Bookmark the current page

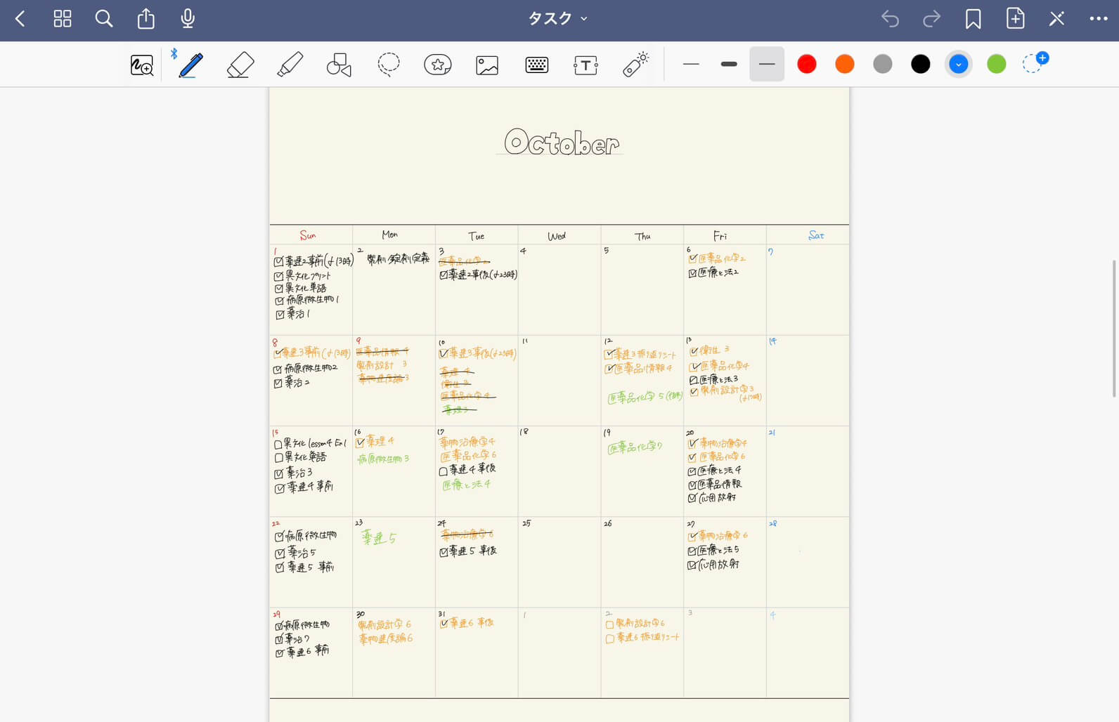coord(973,19)
